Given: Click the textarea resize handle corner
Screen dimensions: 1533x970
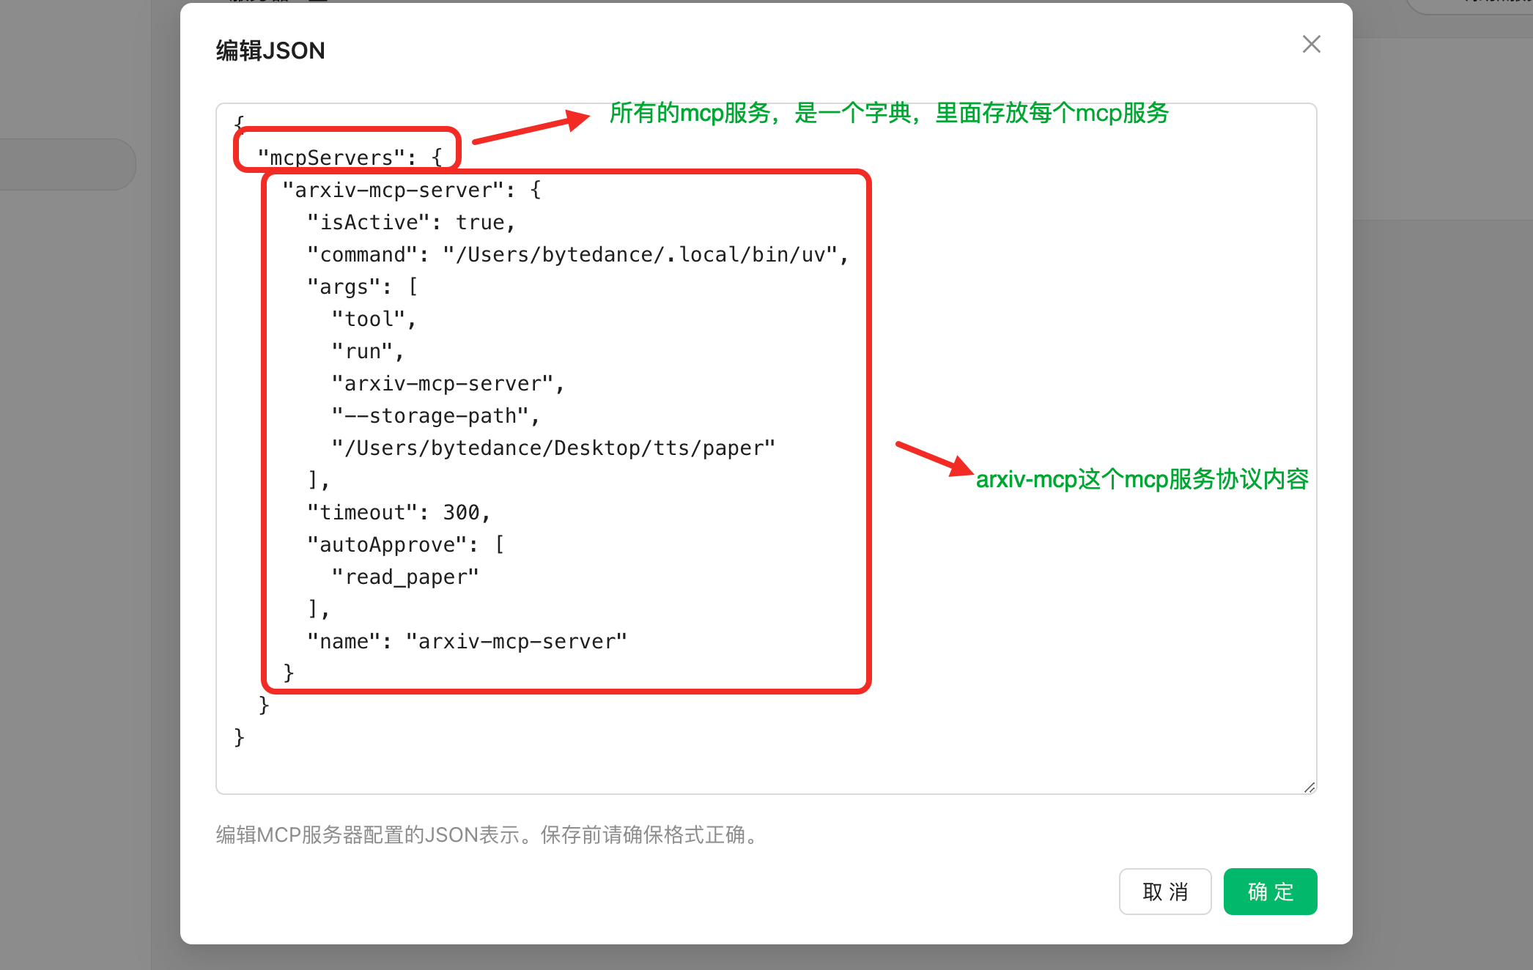Looking at the screenshot, I should pos(1309,787).
